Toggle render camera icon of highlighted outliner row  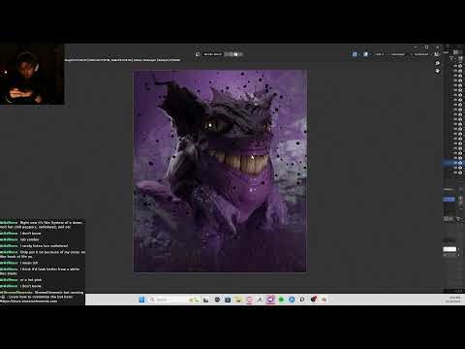(460, 163)
